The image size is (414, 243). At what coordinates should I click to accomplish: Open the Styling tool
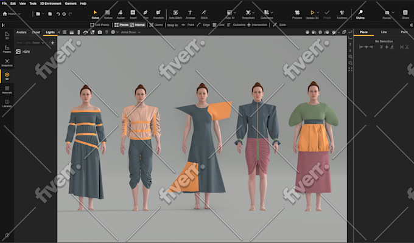point(360,14)
